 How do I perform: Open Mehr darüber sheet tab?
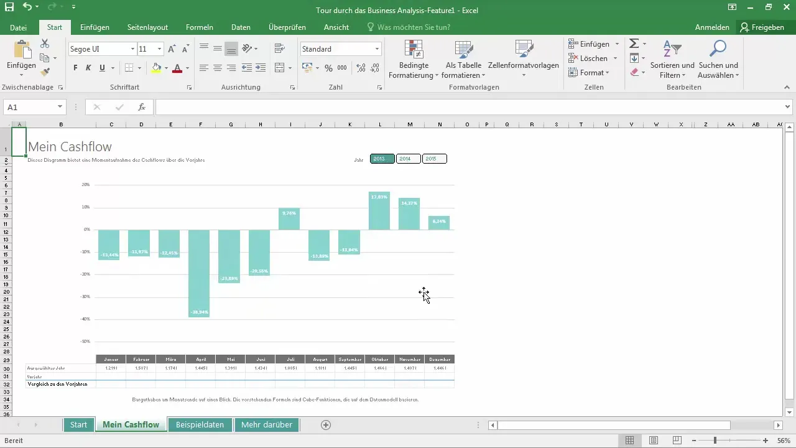267,425
